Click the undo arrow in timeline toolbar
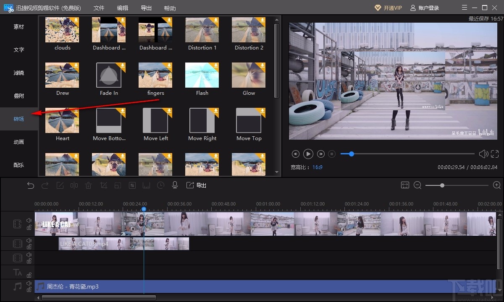This screenshot has height=302, width=504. pyautogui.click(x=31, y=185)
